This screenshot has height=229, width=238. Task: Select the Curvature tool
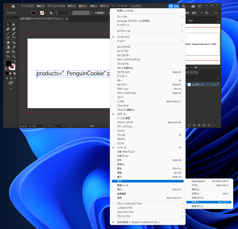tap(13, 29)
